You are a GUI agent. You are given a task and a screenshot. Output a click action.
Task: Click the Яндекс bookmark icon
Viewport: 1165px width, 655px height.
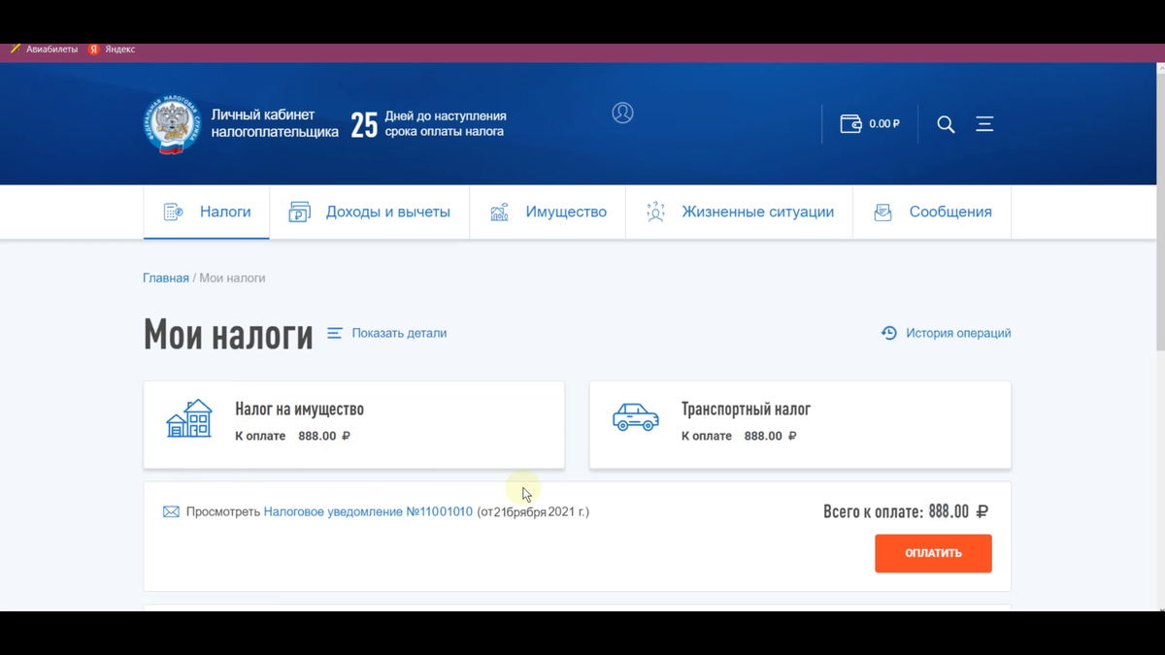point(94,49)
